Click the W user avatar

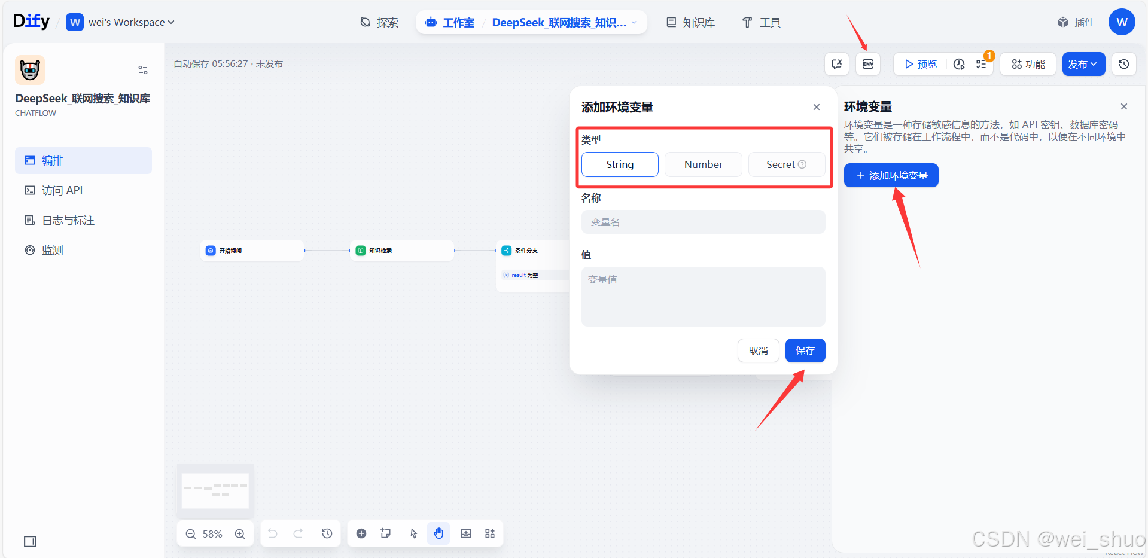click(x=1122, y=22)
